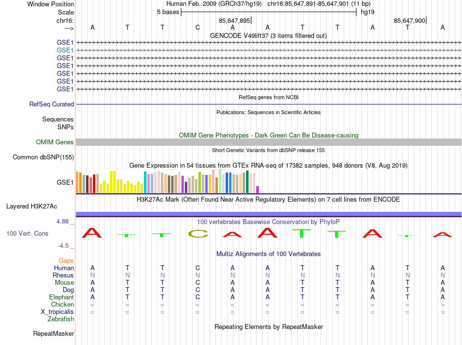Click the X_tropicalis species label
462x345 pixels.
tap(57, 312)
